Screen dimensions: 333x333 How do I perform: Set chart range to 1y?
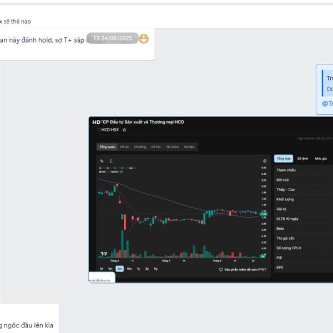[138, 269]
